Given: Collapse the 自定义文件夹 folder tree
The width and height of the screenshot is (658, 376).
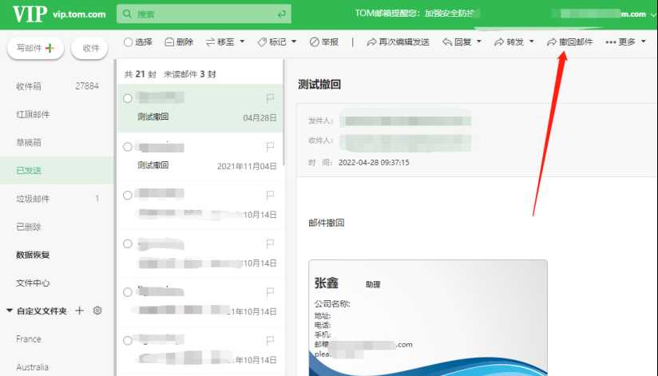Looking at the screenshot, I should click(10, 311).
